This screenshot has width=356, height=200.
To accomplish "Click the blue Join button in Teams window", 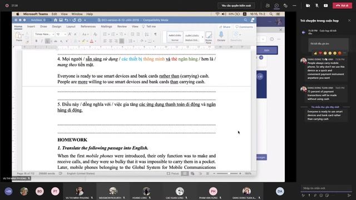I will [x=267, y=51].
